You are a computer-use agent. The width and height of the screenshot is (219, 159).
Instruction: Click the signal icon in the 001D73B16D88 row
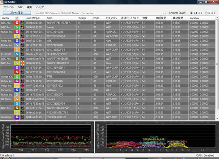[x=22, y=32]
